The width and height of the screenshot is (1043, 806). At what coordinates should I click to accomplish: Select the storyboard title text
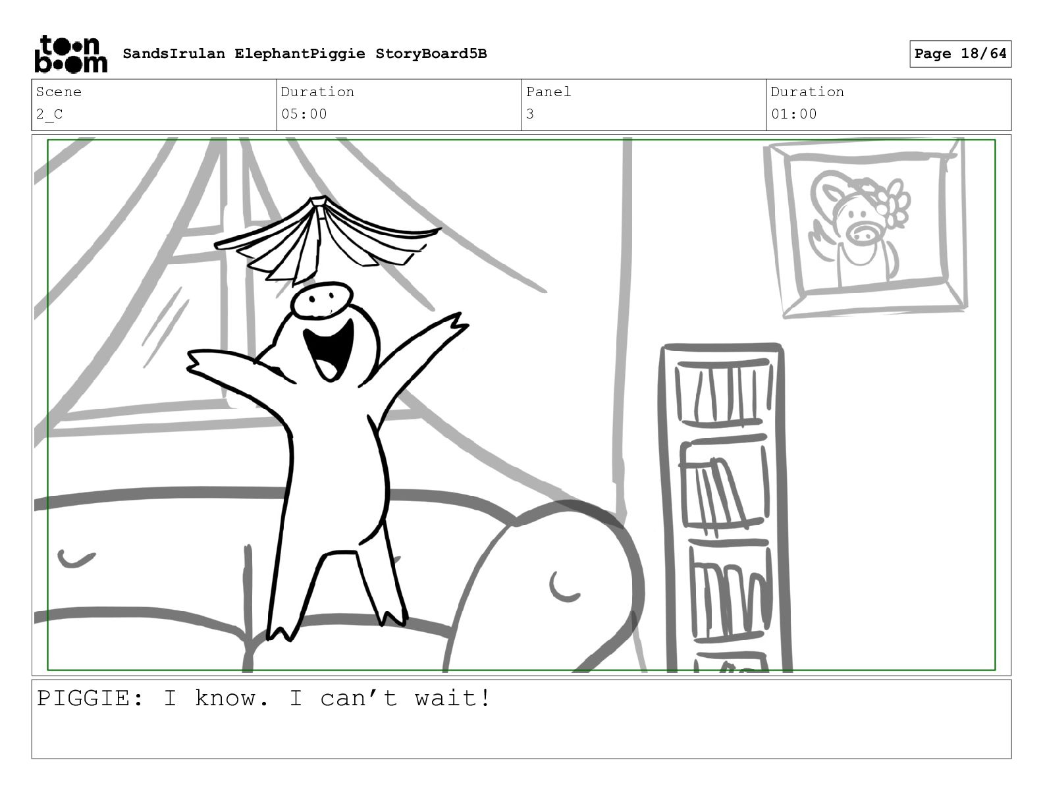coord(305,54)
